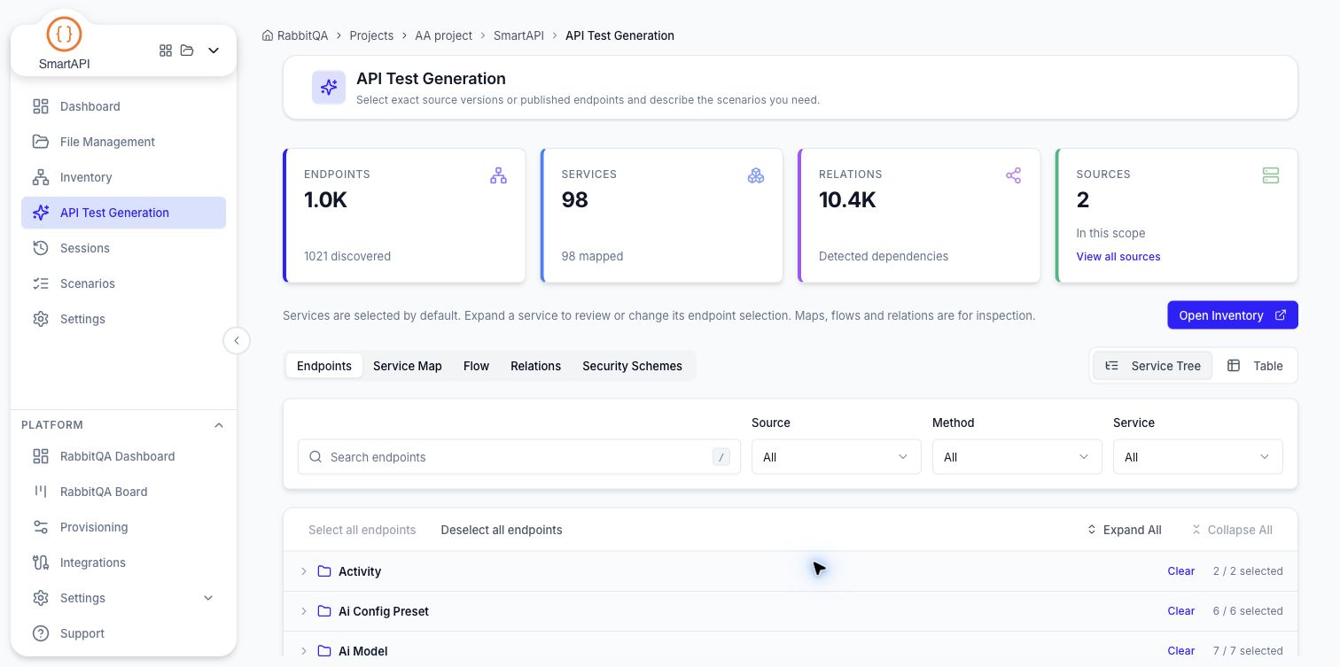Toggle the Service Tree view

coord(1152,366)
